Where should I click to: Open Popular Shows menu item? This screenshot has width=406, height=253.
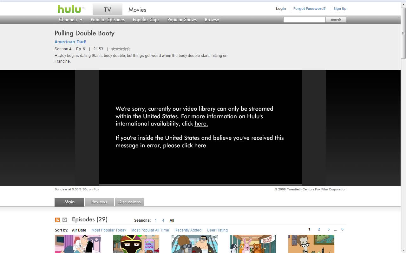tap(182, 20)
